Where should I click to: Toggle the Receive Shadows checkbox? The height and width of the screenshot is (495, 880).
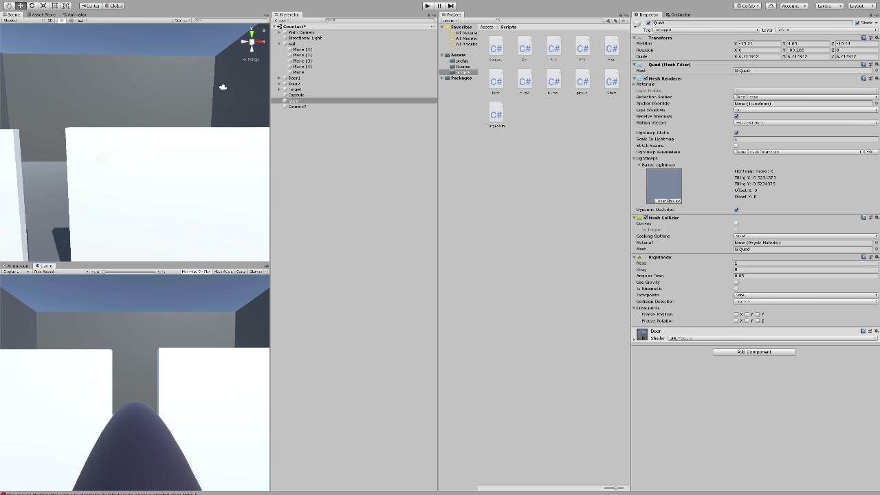coord(736,116)
